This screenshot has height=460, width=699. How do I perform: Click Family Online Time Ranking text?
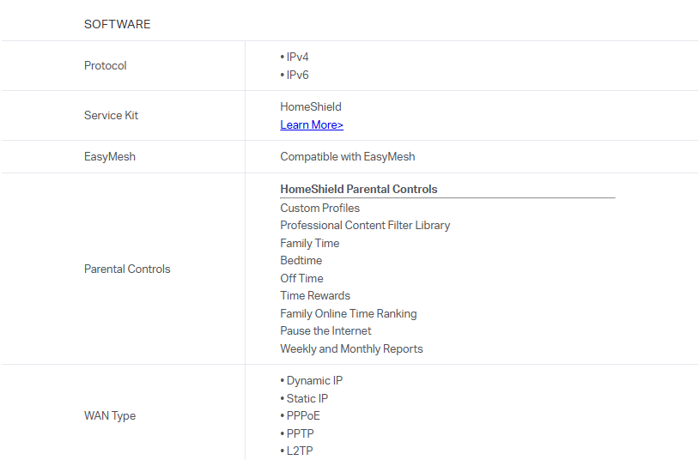(x=348, y=314)
